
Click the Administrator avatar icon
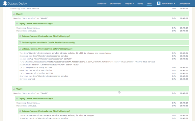point(158,4)
